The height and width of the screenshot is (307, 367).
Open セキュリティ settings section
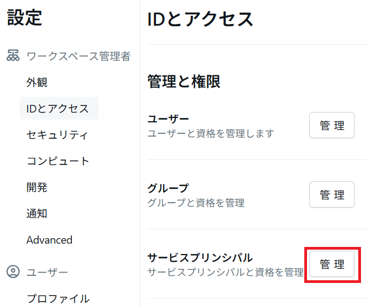point(57,134)
